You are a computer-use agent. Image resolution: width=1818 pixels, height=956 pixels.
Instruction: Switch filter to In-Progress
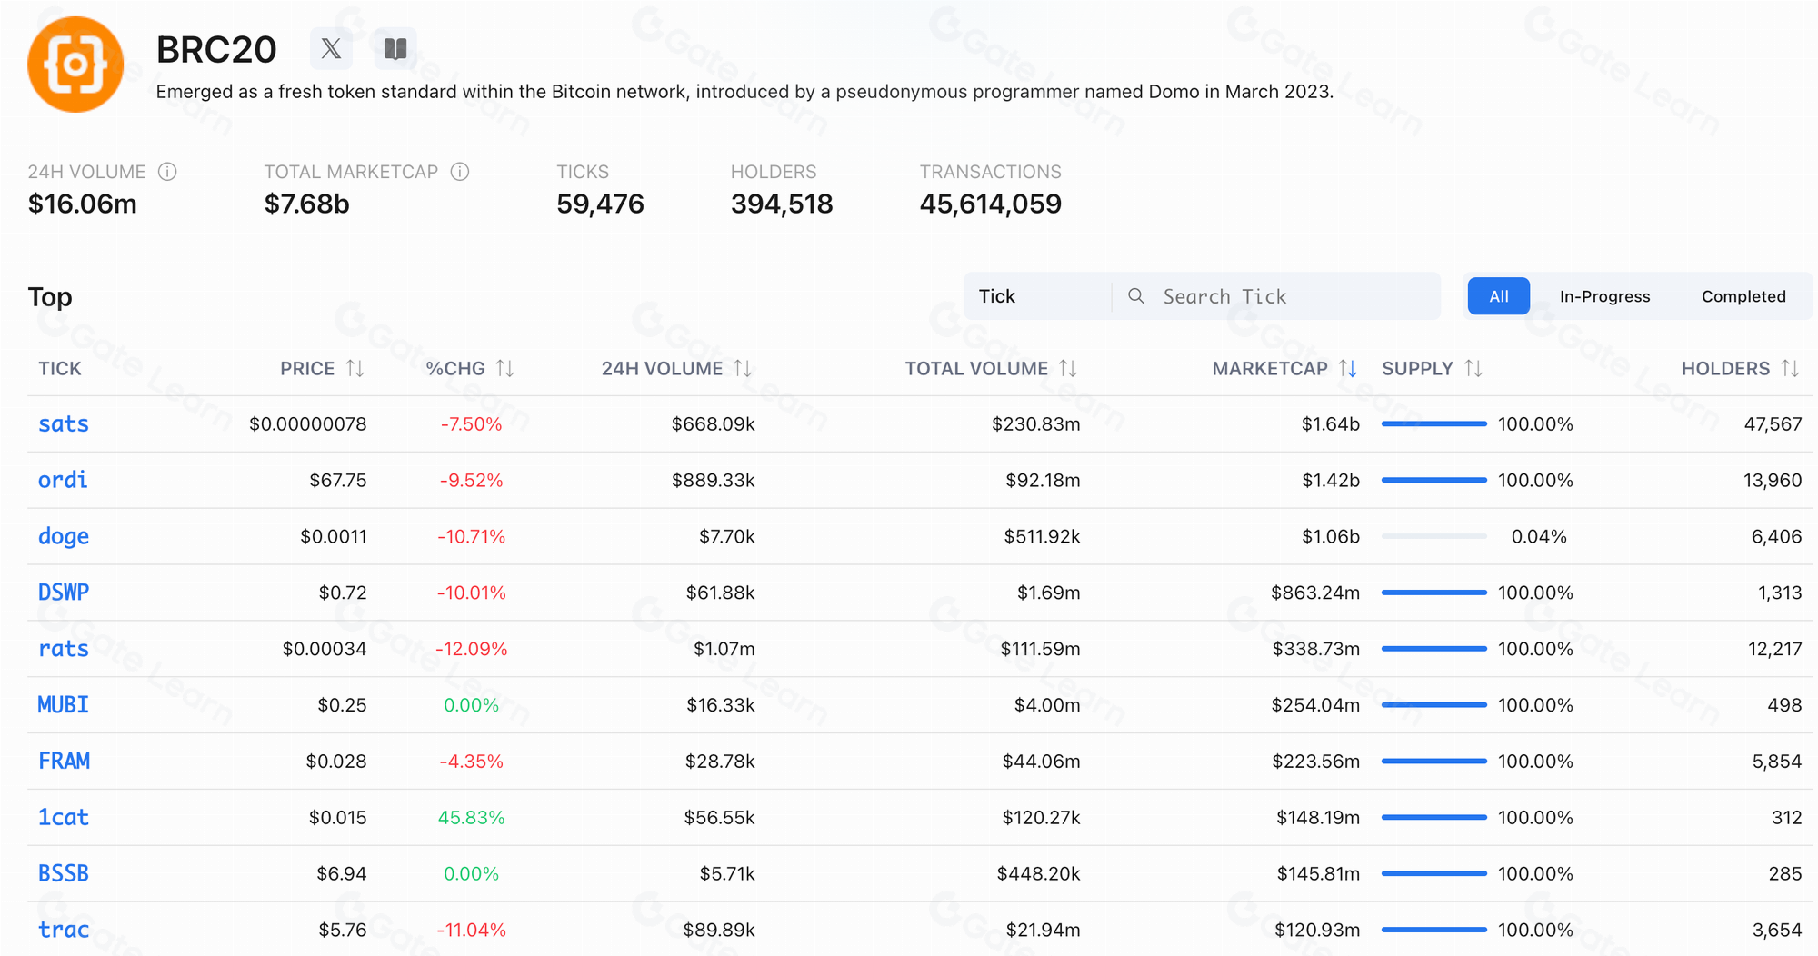coord(1604,296)
